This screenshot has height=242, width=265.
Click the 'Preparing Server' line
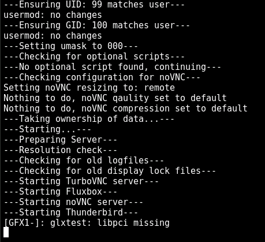click(60, 140)
